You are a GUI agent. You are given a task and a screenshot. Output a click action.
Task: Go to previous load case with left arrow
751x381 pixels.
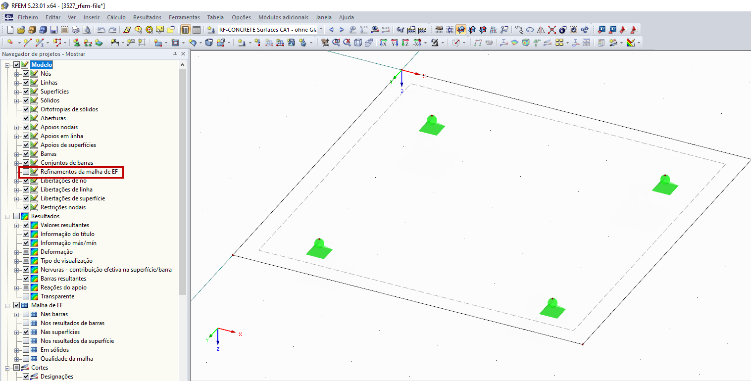tap(331, 30)
